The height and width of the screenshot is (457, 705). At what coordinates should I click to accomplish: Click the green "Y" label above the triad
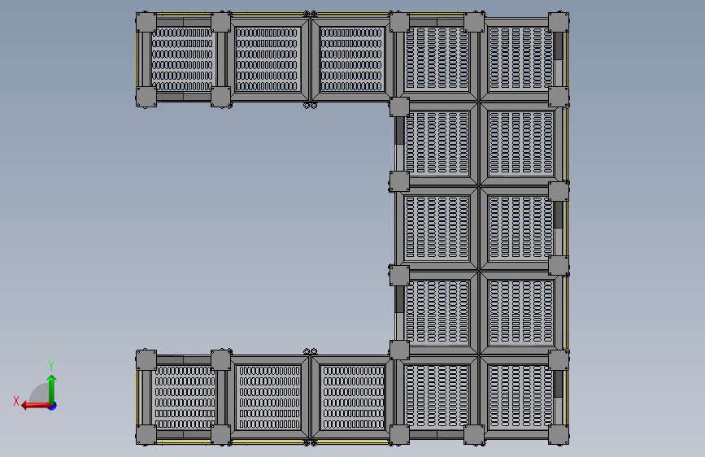[51, 365]
